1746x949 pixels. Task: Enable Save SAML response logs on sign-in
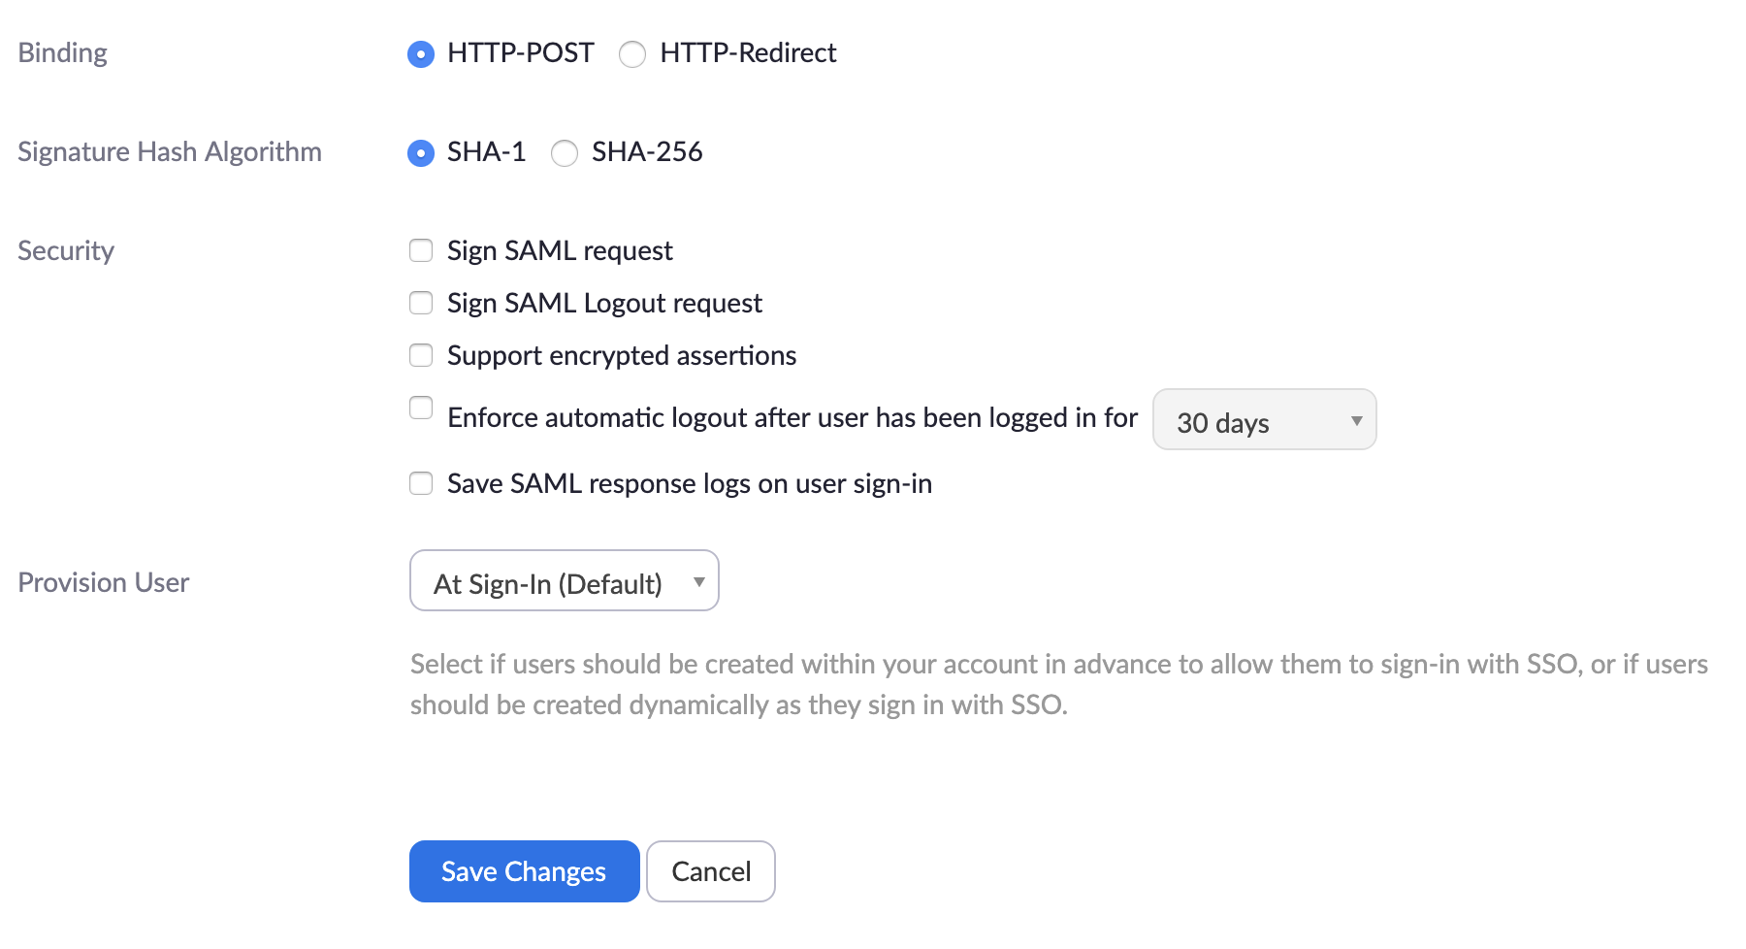click(x=421, y=482)
